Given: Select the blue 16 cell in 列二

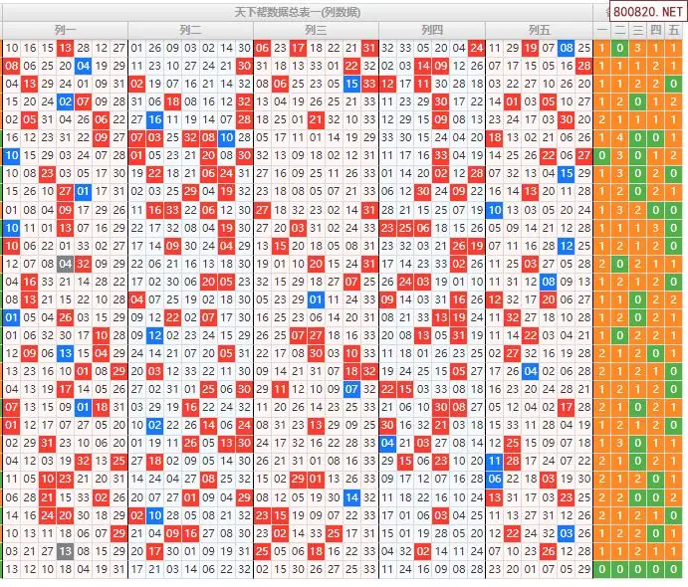Looking at the screenshot, I should pyautogui.click(x=154, y=119).
